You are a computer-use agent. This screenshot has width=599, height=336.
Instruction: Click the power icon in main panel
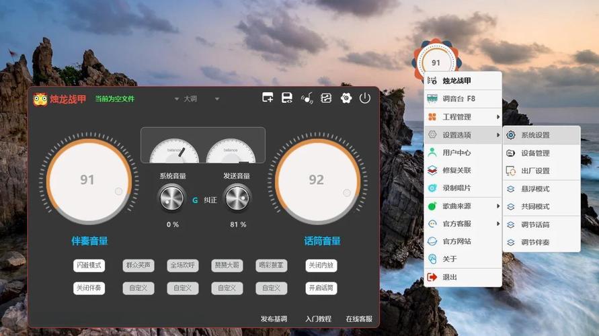click(365, 98)
